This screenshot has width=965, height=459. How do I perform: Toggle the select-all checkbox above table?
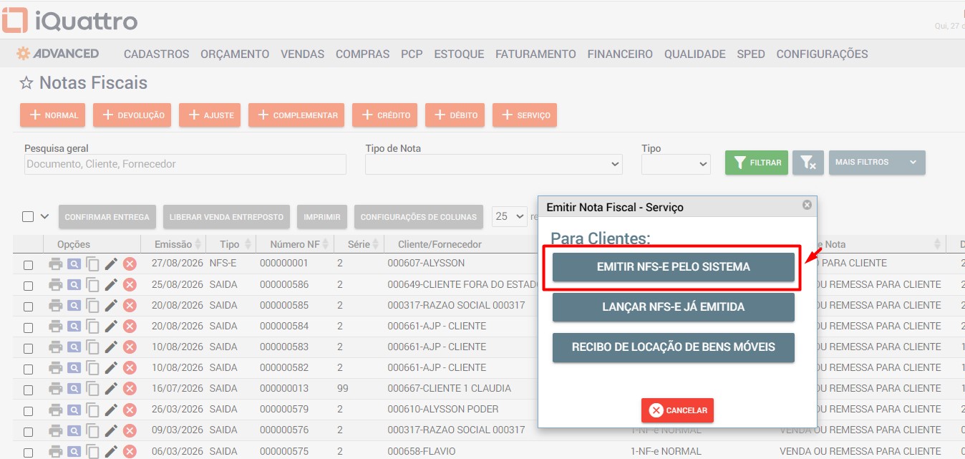28,216
